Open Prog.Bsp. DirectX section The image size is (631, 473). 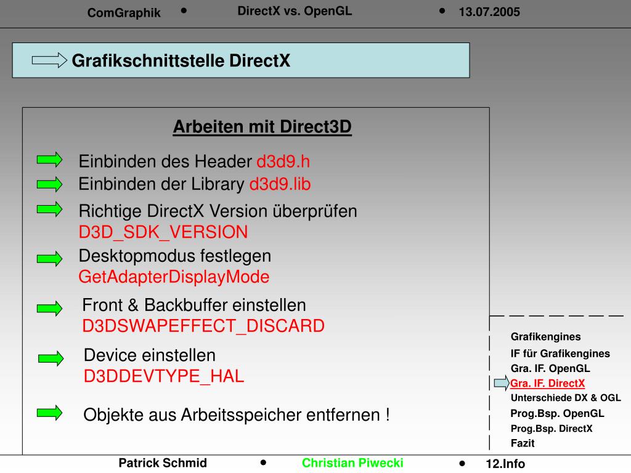click(552, 429)
